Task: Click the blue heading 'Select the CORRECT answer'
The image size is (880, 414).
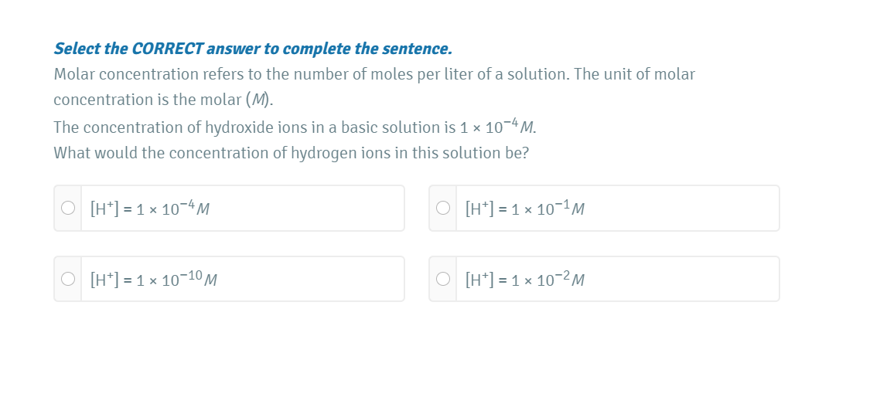Action: (252, 49)
